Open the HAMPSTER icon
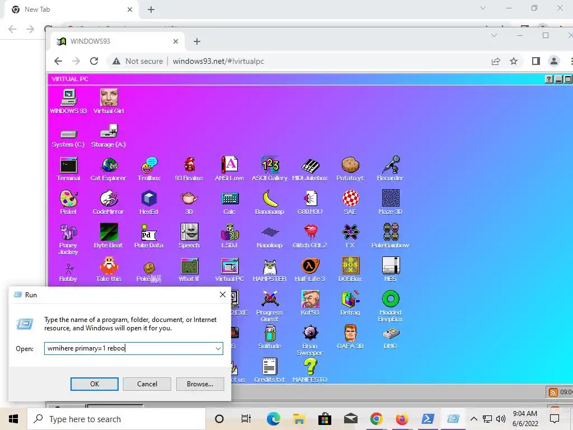Viewport: 573px width, 430px height. click(x=270, y=270)
